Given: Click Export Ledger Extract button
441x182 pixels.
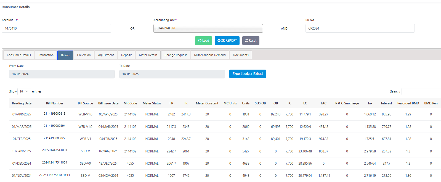Looking at the screenshot, I should [x=248, y=74].
